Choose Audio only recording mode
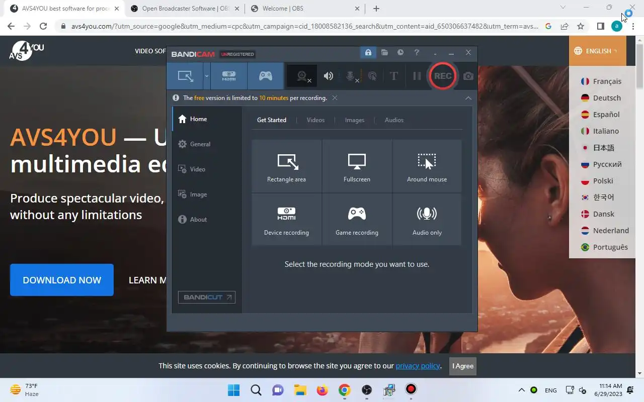 427,220
